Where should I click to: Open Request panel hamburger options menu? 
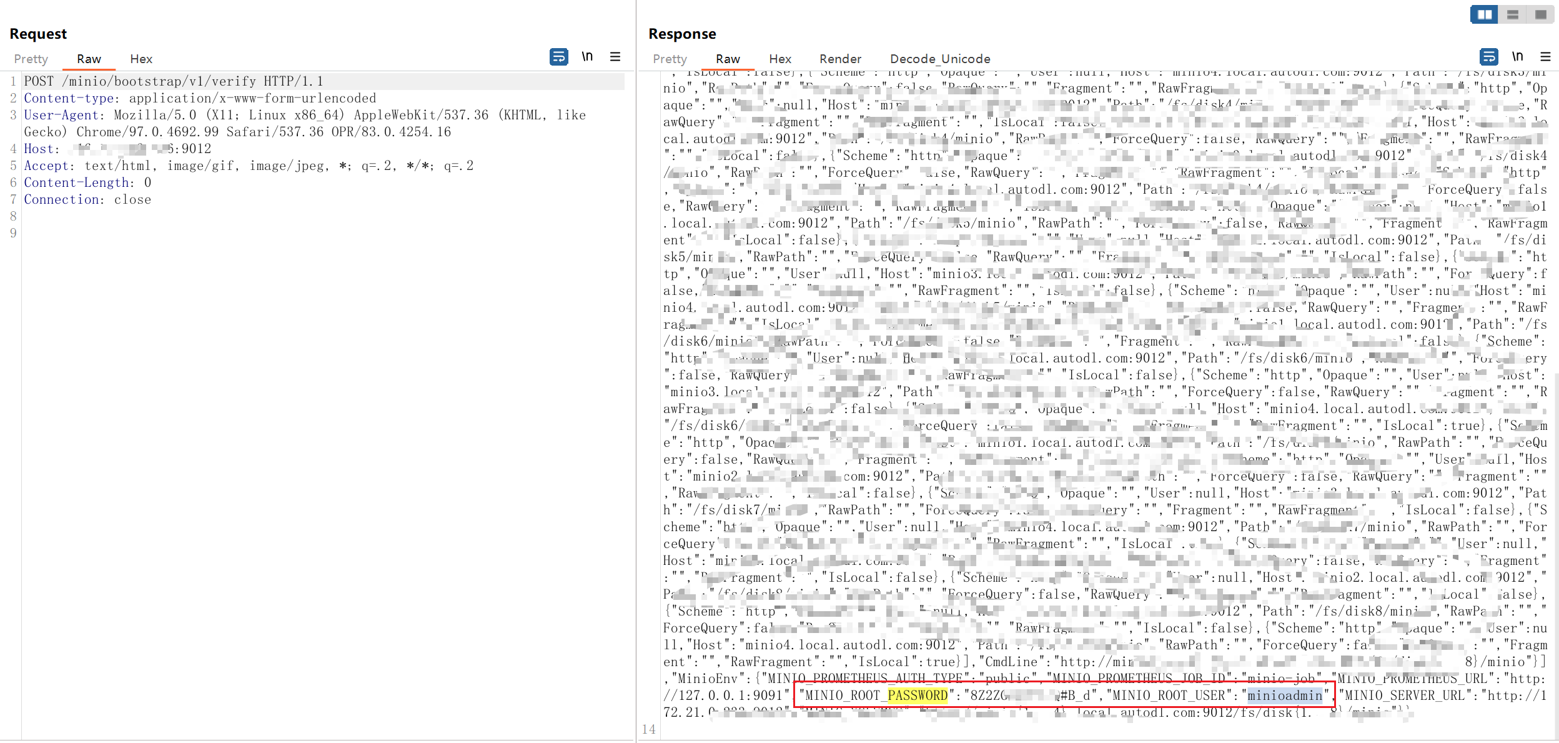coord(615,57)
